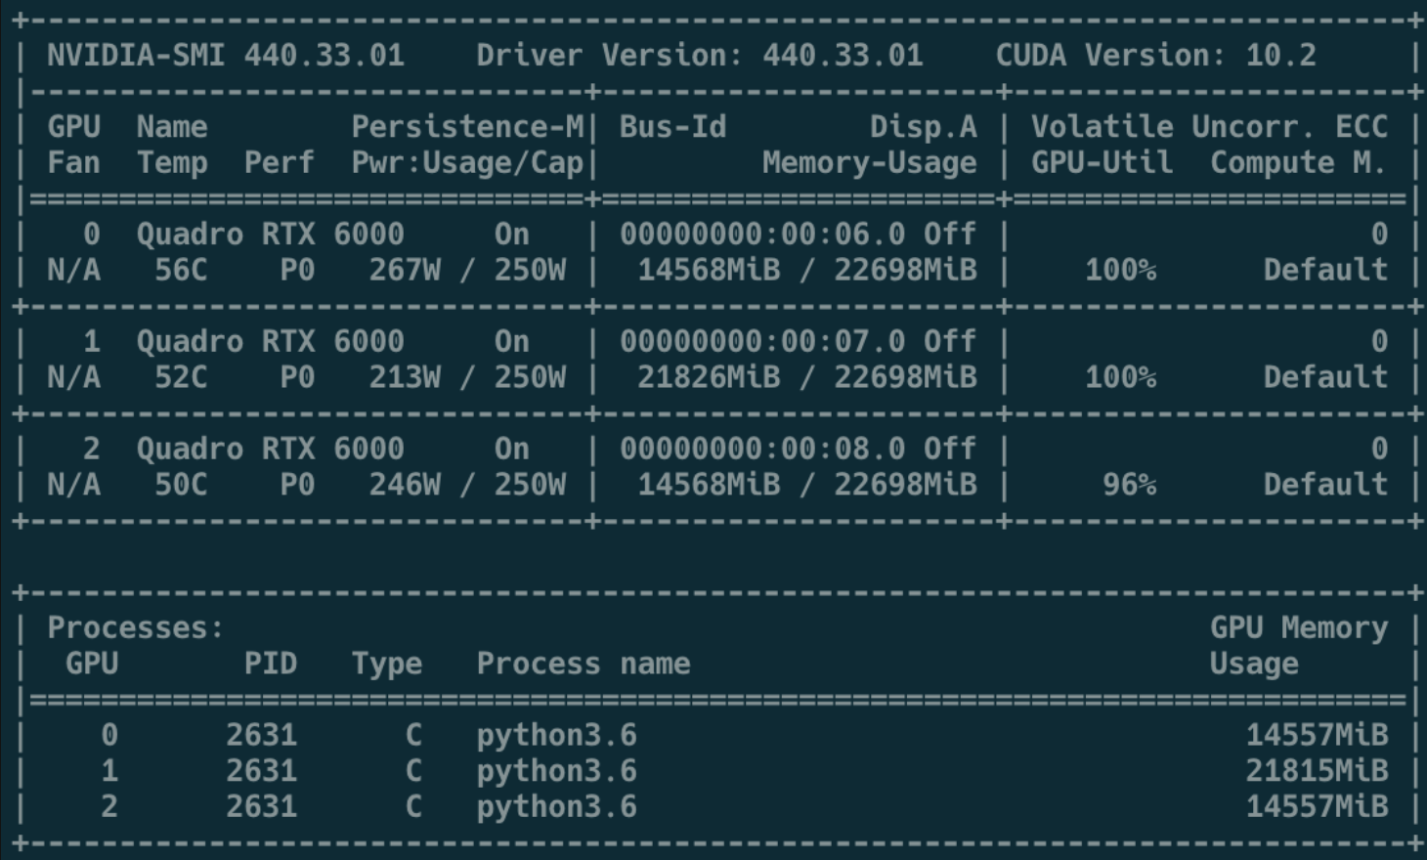Click the "NVIDIA-SMI 440.33.01" header text
This screenshot has width=1427, height=860.
226,55
